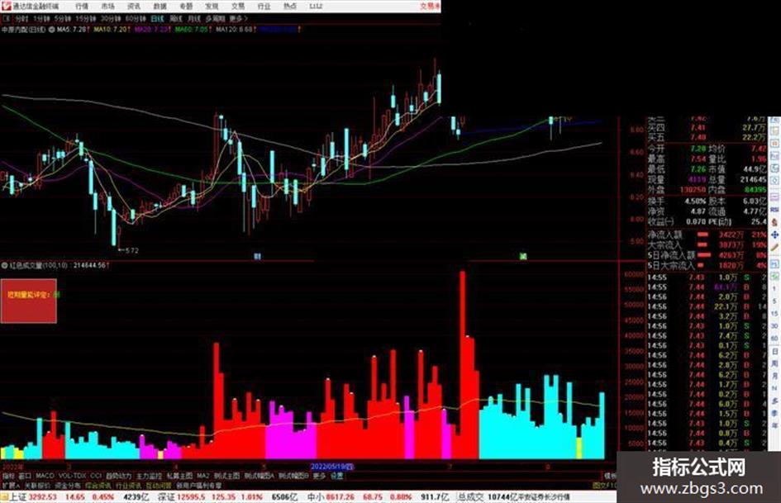
Task: Click the 上证 index in status bar
Action: [x=18, y=497]
